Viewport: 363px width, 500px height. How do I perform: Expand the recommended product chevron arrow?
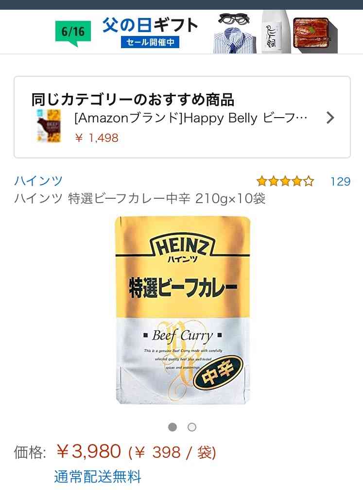(x=330, y=118)
